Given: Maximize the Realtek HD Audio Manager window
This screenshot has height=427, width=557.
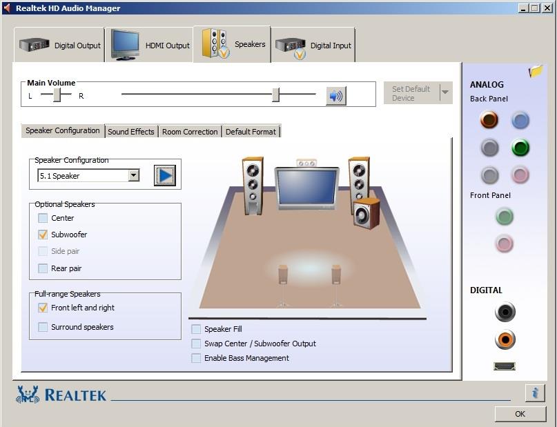Looking at the screenshot, I should [534, 8].
